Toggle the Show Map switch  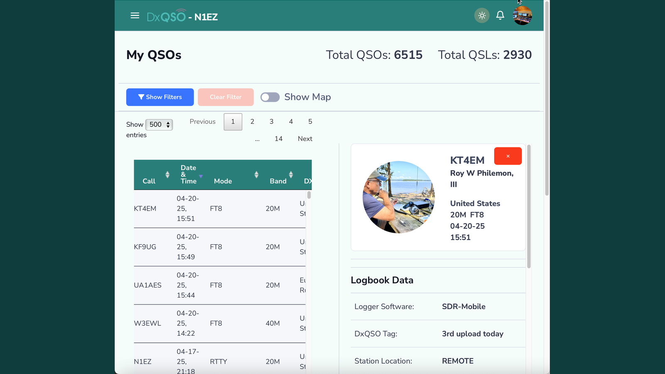pyautogui.click(x=270, y=97)
